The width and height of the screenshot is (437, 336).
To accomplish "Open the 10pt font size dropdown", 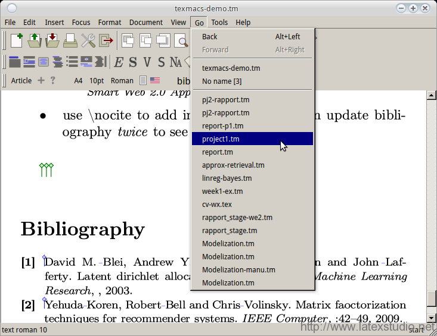I will click(97, 81).
